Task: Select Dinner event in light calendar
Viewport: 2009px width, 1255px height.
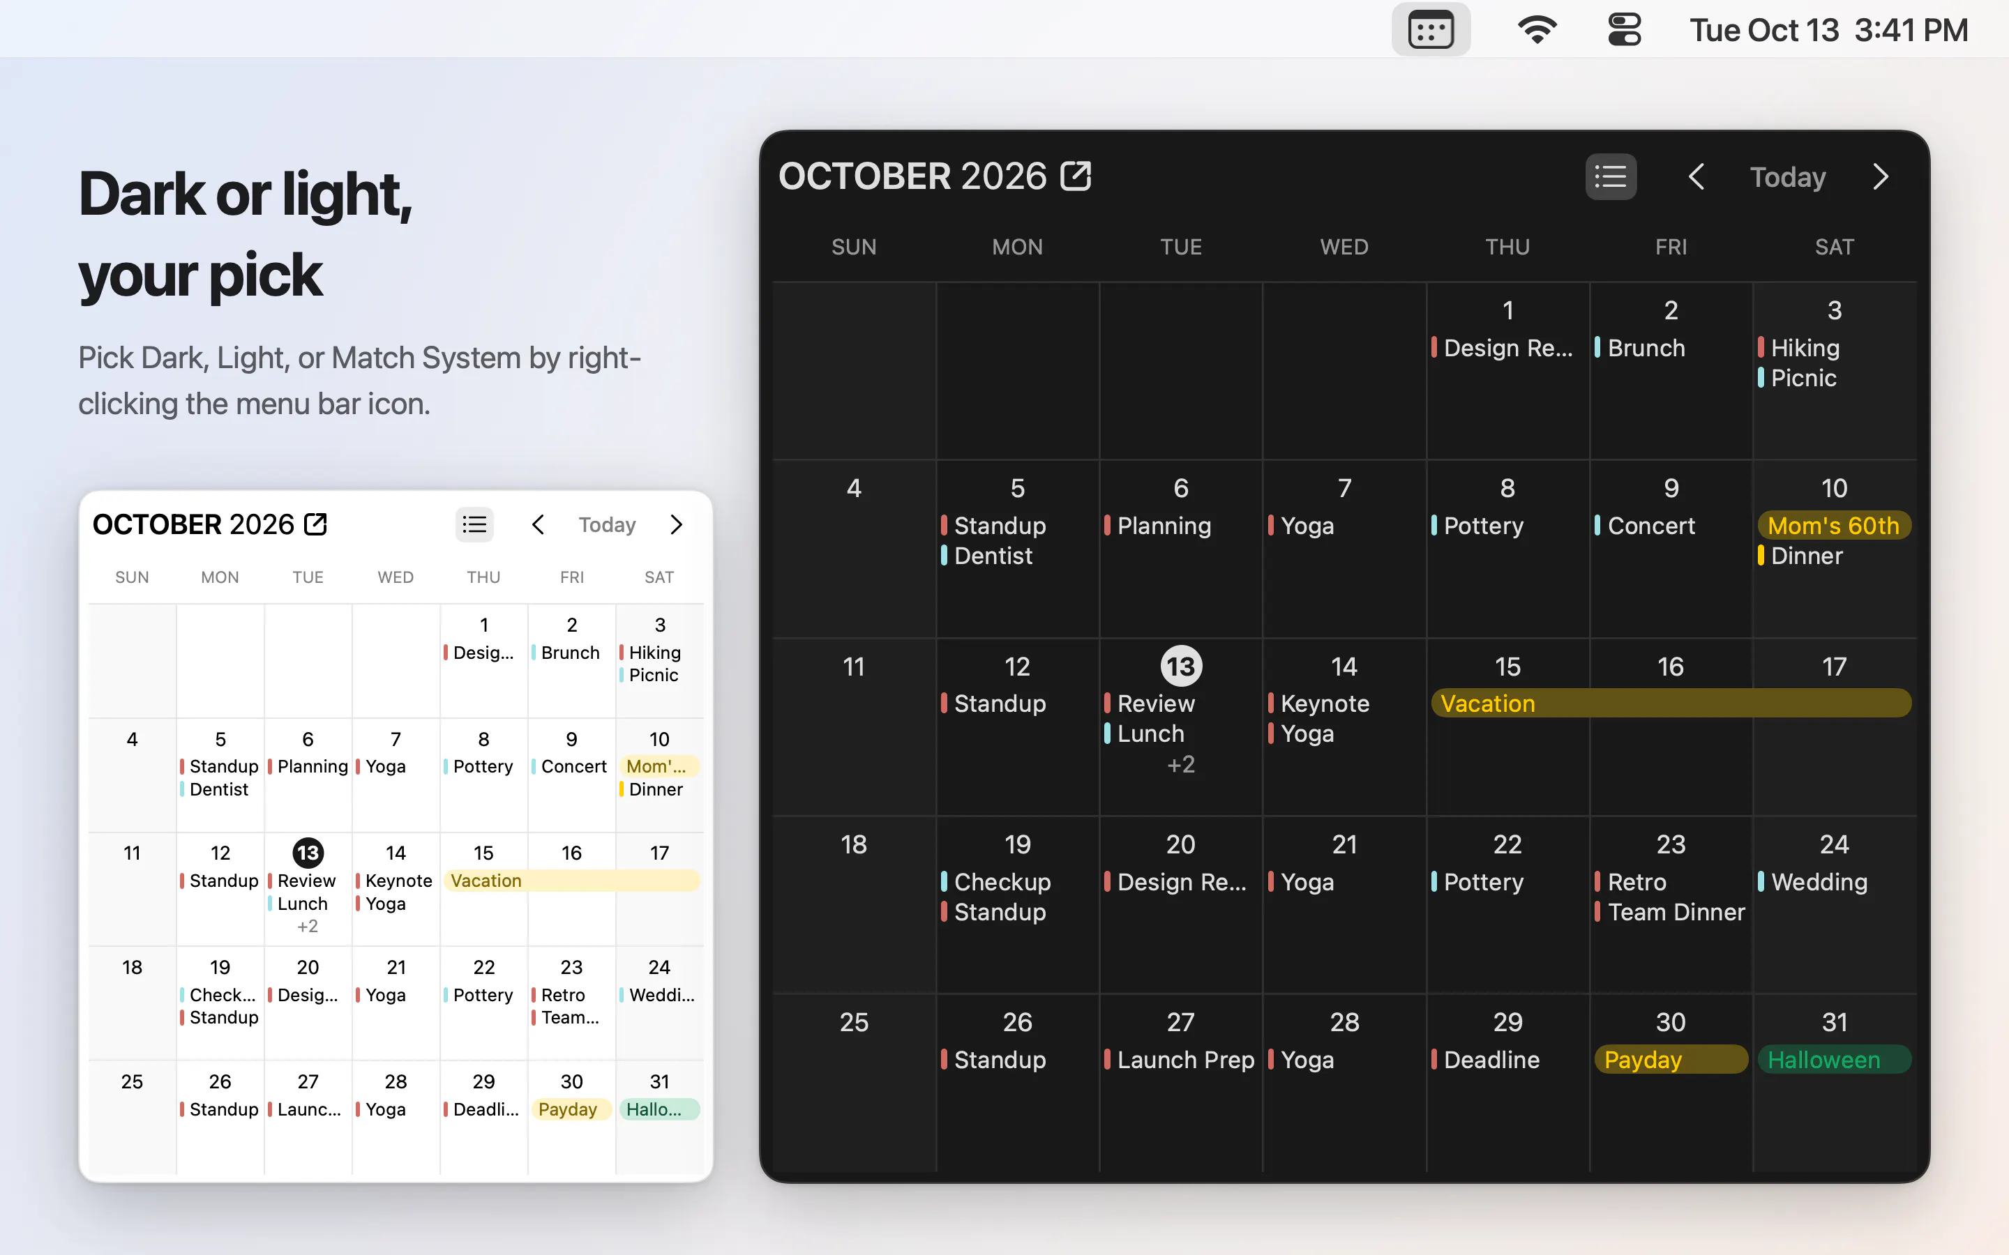Action: tap(651, 789)
